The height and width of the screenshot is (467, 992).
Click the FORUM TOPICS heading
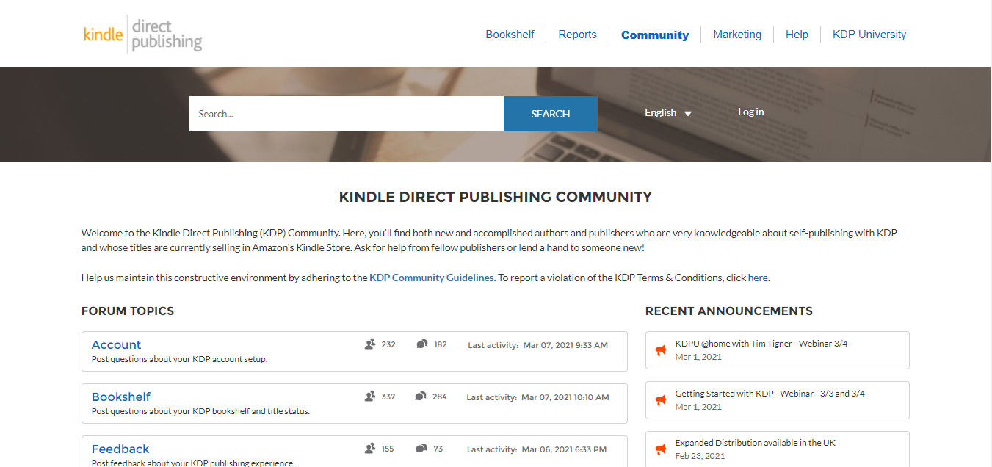coord(128,311)
